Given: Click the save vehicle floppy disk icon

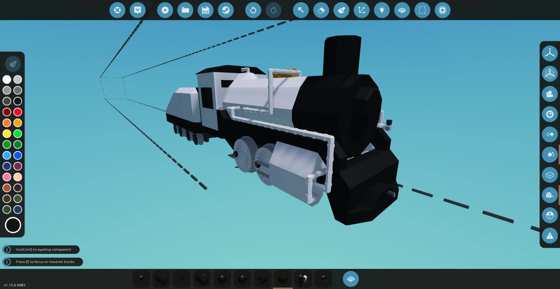Looking at the screenshot, I should 205,10.
